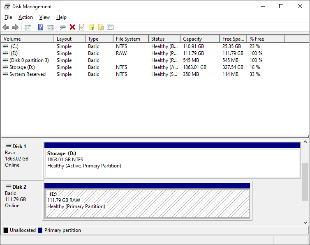Image resolution: width=310 pixels, height=245 pixels.
Task: Select the E: RAW partition block
Action: tap(147, 203)
